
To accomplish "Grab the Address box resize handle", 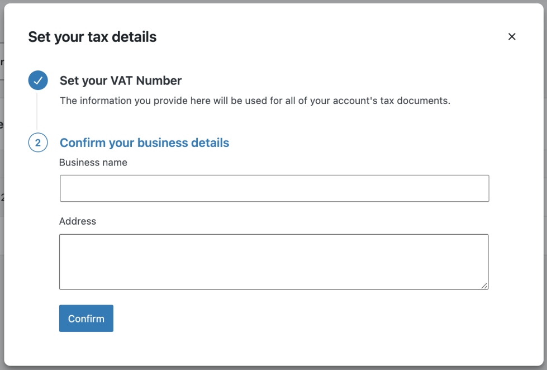I will (x=484, y=286).
